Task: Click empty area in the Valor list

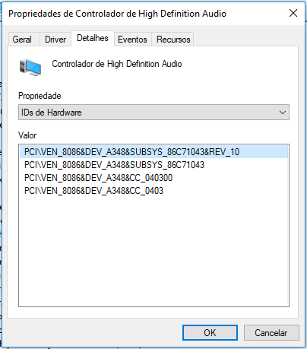Action: click(153, 251)
